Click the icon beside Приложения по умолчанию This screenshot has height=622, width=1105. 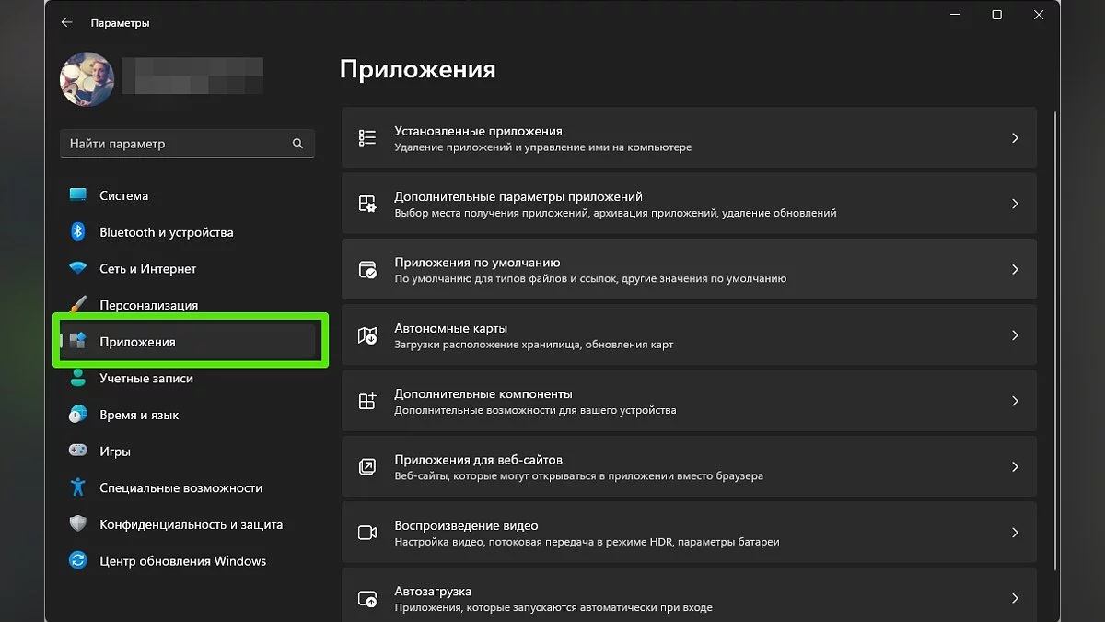tap(367, 270)
